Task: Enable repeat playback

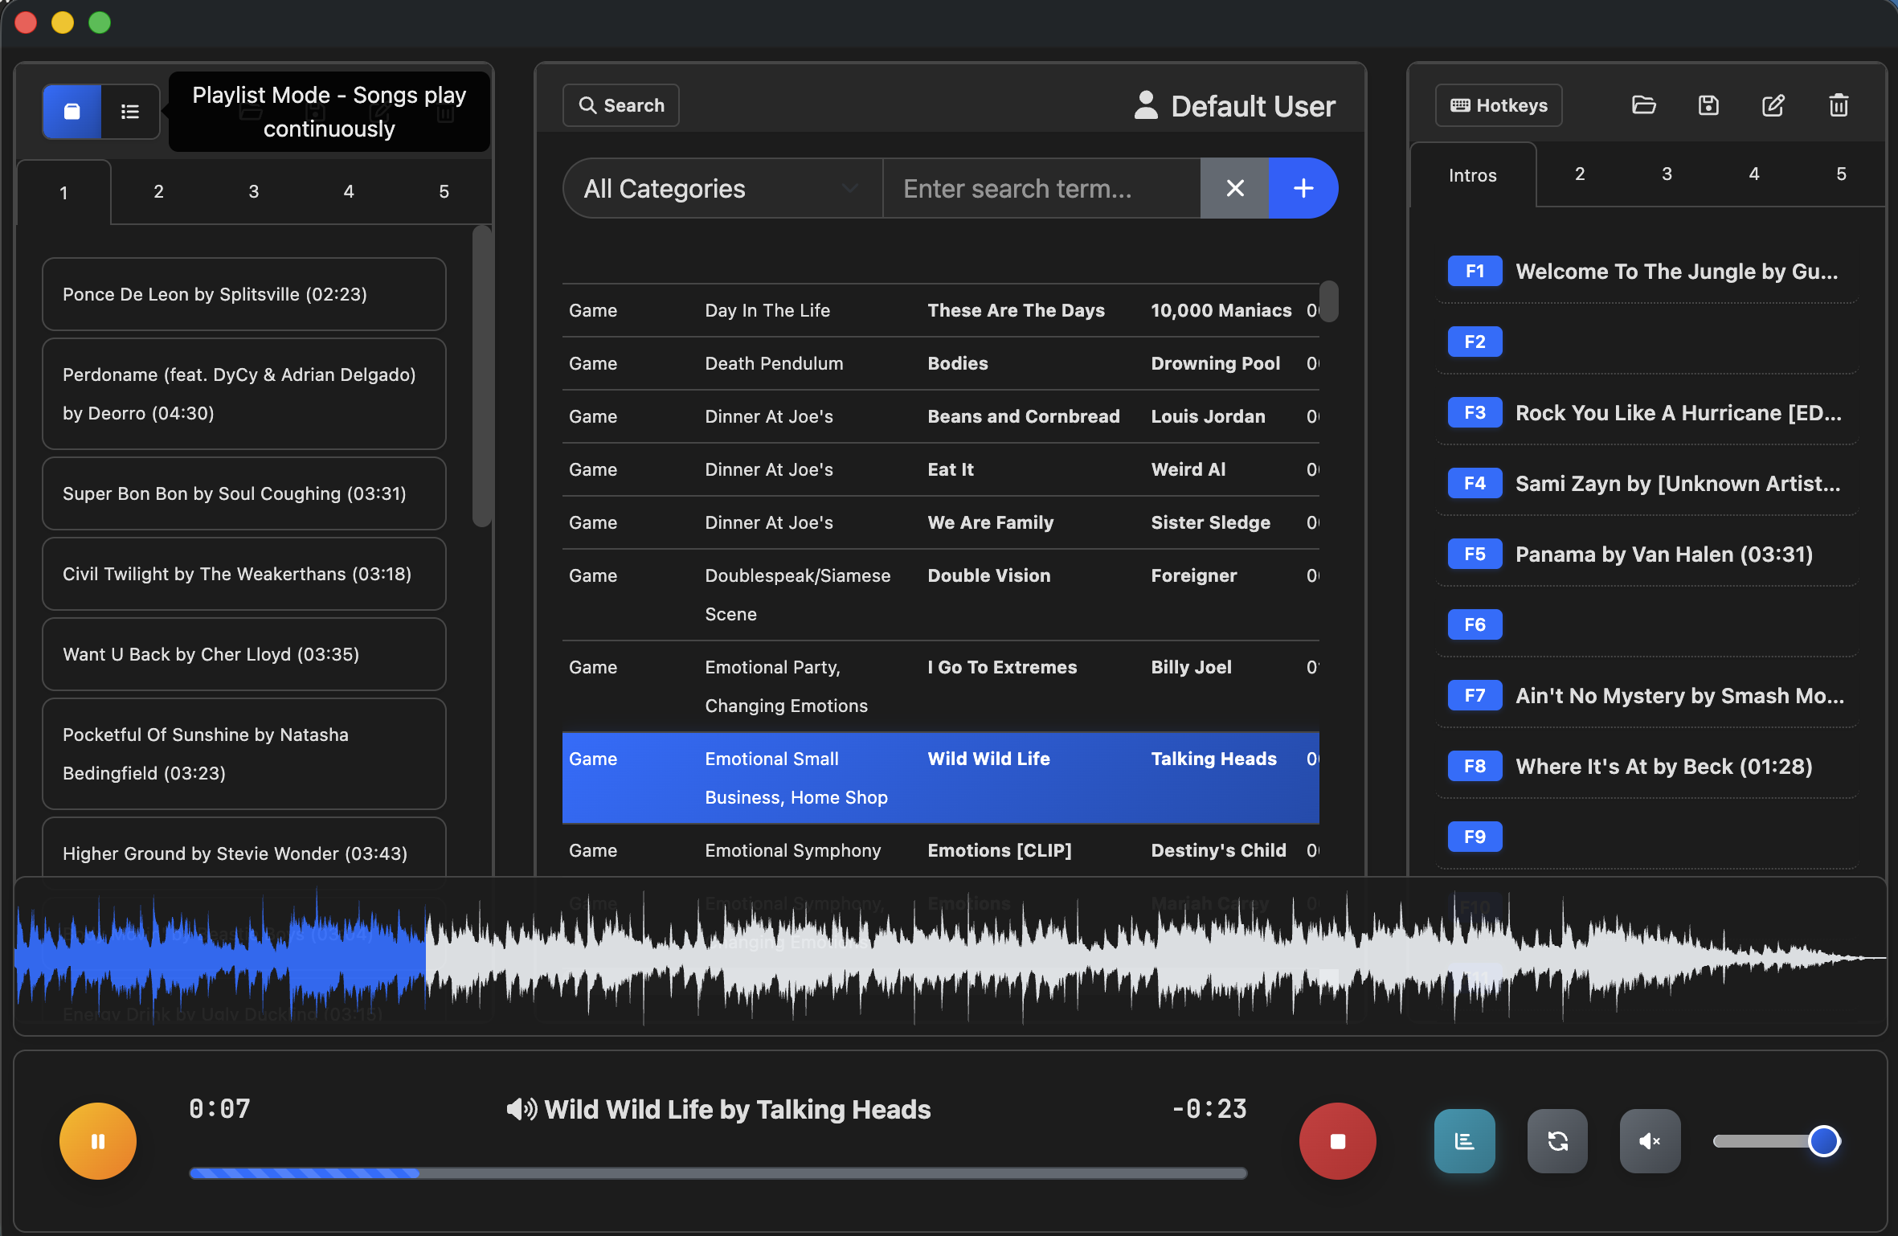Action: (x=1556, y=1140)
